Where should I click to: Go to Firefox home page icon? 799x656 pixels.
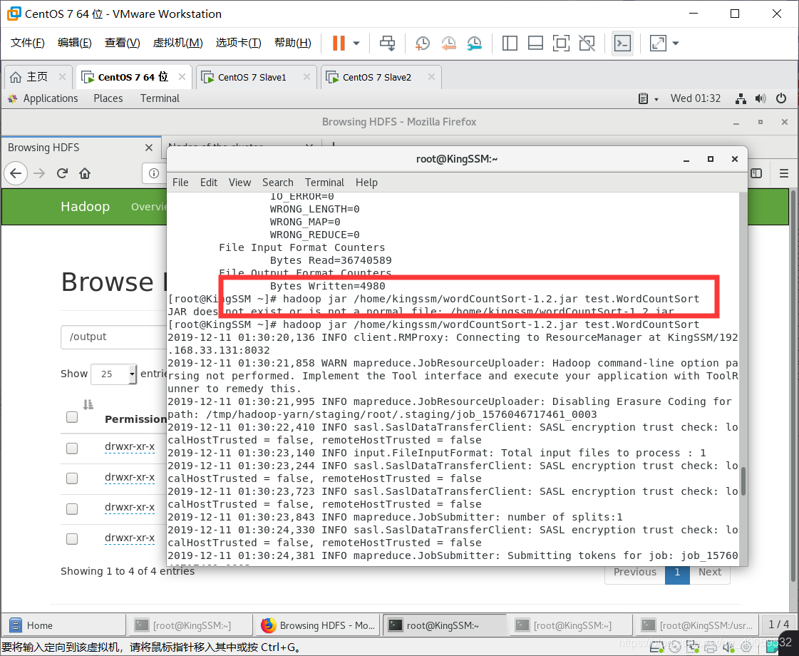[x=85, y=173]
